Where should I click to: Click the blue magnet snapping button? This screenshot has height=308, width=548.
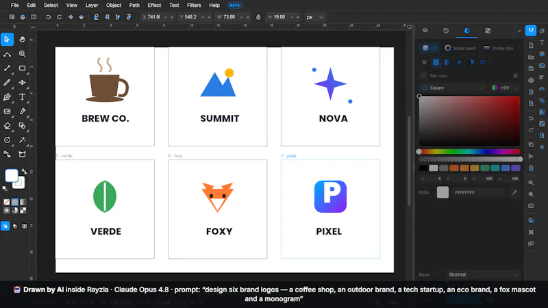coord(531,31)
